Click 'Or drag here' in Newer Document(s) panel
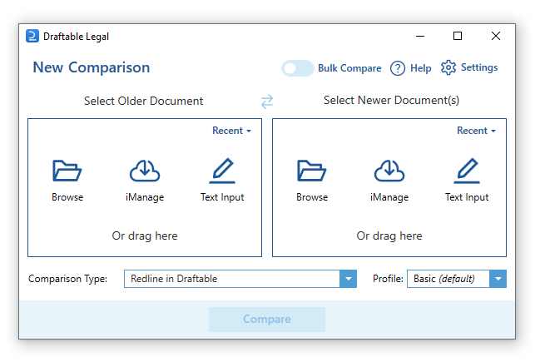This screenshot has width=540, height=362. (389, 236)
